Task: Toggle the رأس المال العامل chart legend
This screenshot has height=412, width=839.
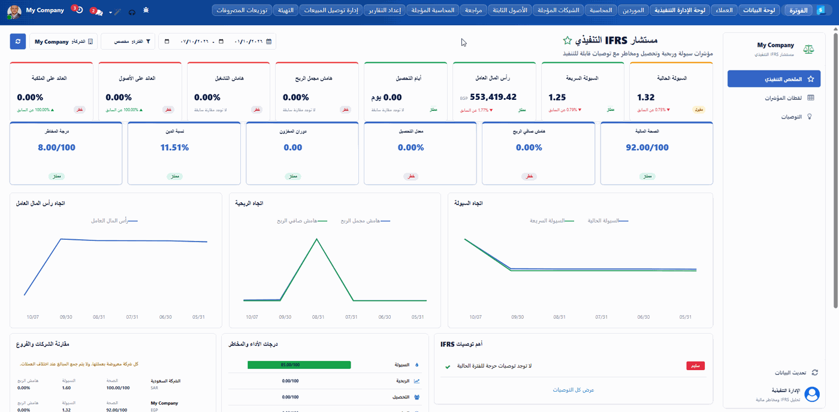Action: [x=114, y=221]
